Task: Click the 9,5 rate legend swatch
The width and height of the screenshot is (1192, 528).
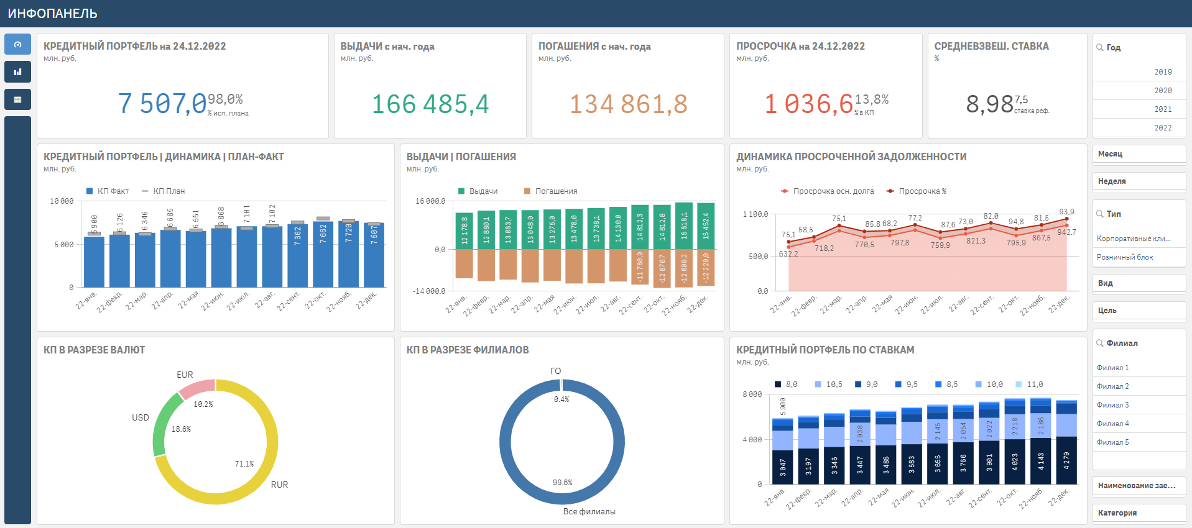Action: pos(899,385)
